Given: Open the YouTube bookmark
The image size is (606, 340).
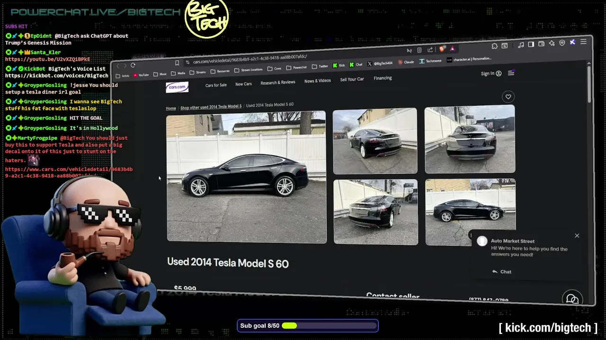Looking at the screenshot, I should (141, 75).
